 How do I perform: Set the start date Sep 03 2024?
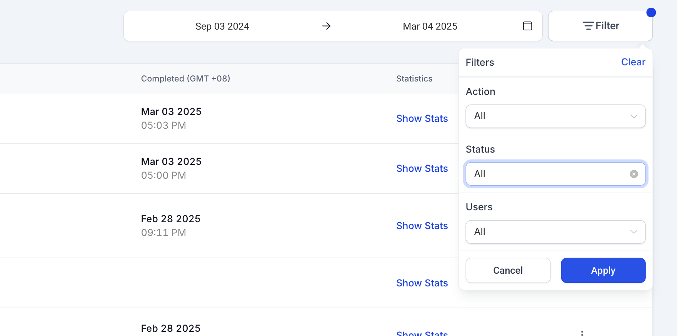pyautogui.click(x=222, y=27)
